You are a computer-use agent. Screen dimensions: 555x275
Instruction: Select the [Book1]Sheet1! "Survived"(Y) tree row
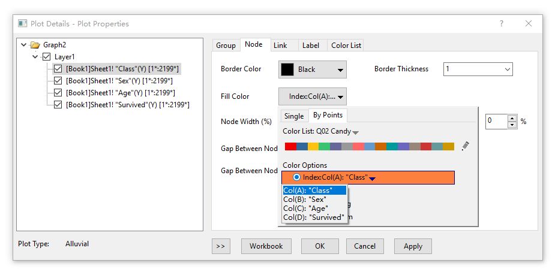coord(127,105)
